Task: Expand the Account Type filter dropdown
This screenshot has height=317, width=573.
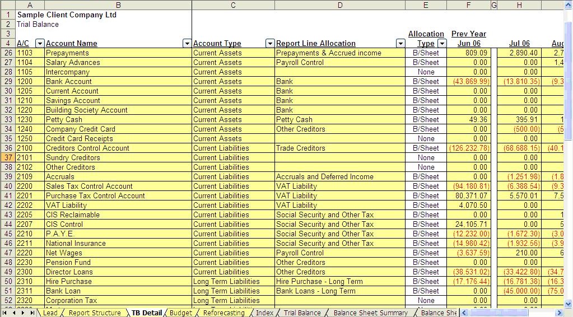Action: pyautogui.click(x=270, y=44)
